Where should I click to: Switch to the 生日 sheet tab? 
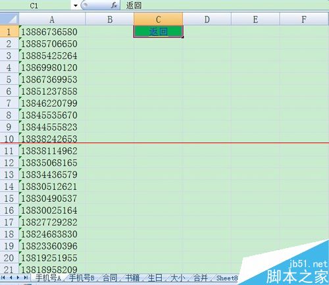155,278
